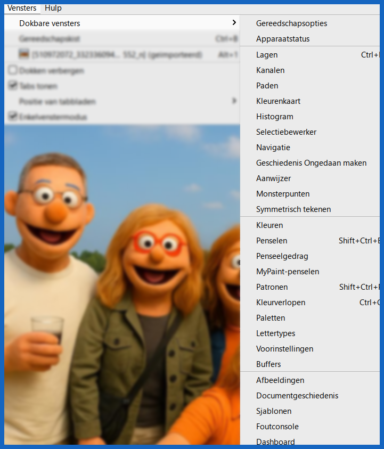Viewport: 384px width, 449px height.
Task: Open the Navigatie dialog
Action: pyautogui.click(x=310, y=148)
